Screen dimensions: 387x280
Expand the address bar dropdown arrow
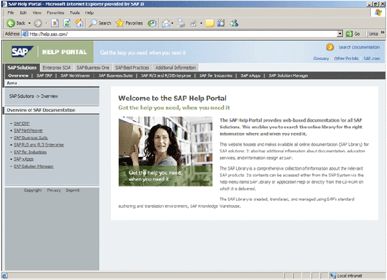tap(340, 34)
